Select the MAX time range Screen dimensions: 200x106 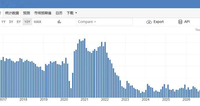pyautogui.click(x=37, y=22)
